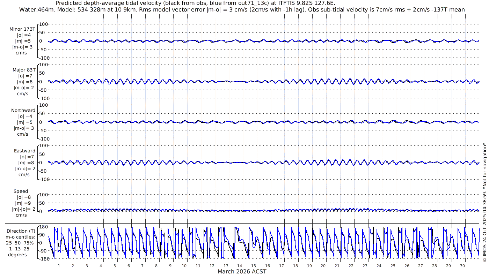Viewport: 489px width, 279px height.
Task: Click the x-axis day label 8
Action: pyautogui.click(x=156, y=266)
